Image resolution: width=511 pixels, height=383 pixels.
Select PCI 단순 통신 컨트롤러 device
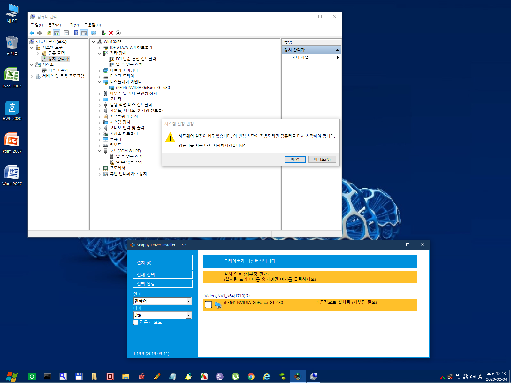[136, 59]
